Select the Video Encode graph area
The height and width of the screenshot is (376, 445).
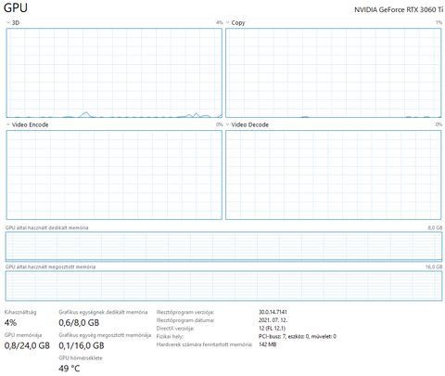click(x=114, y=175)
